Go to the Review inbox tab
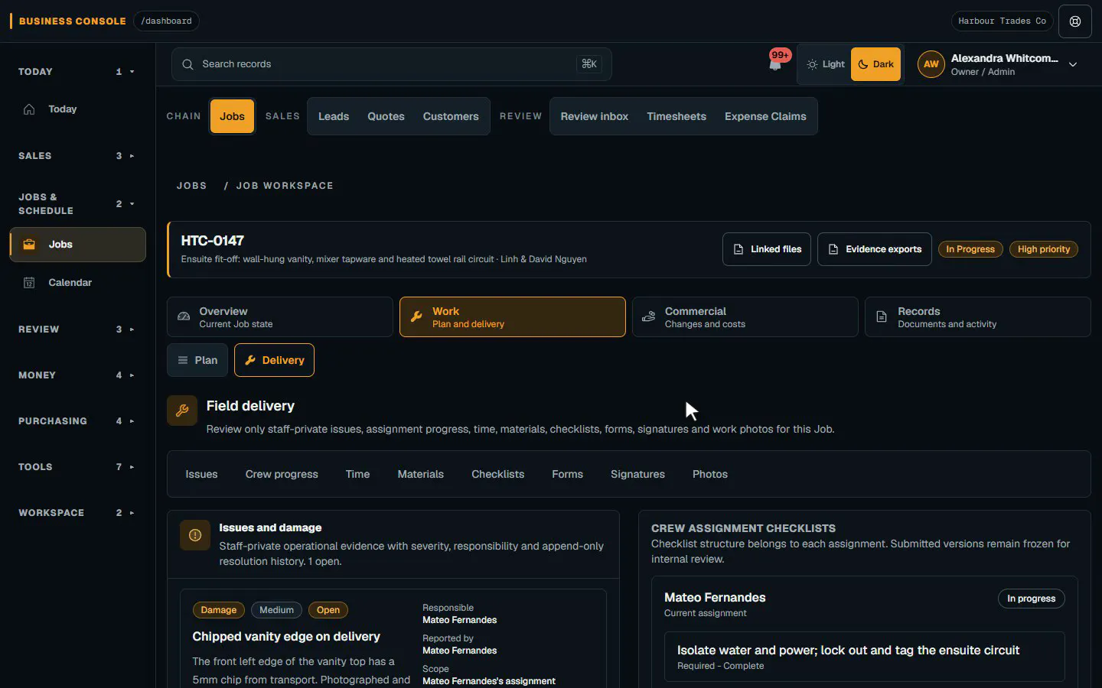The height and width of the screenshot is (688, 1102). [x=594, y=116]
